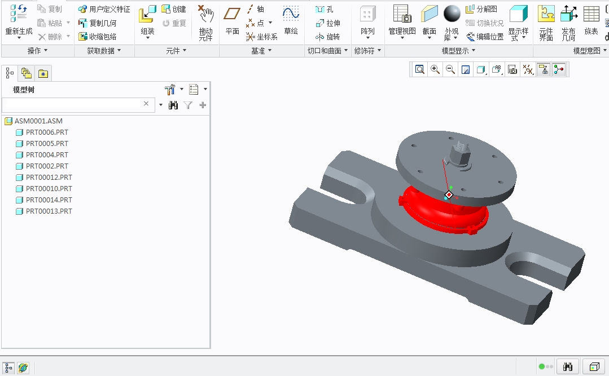The height and width of the screenshot is (376, 609).
Task: Toggle model tree display in status bar
Action: pos(9,367)
